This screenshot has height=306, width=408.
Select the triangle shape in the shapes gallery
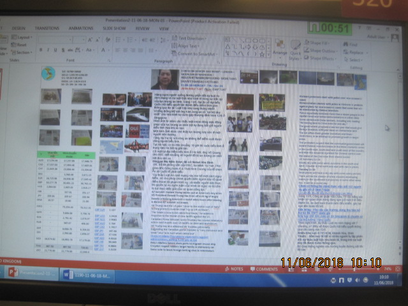[228, 47]
